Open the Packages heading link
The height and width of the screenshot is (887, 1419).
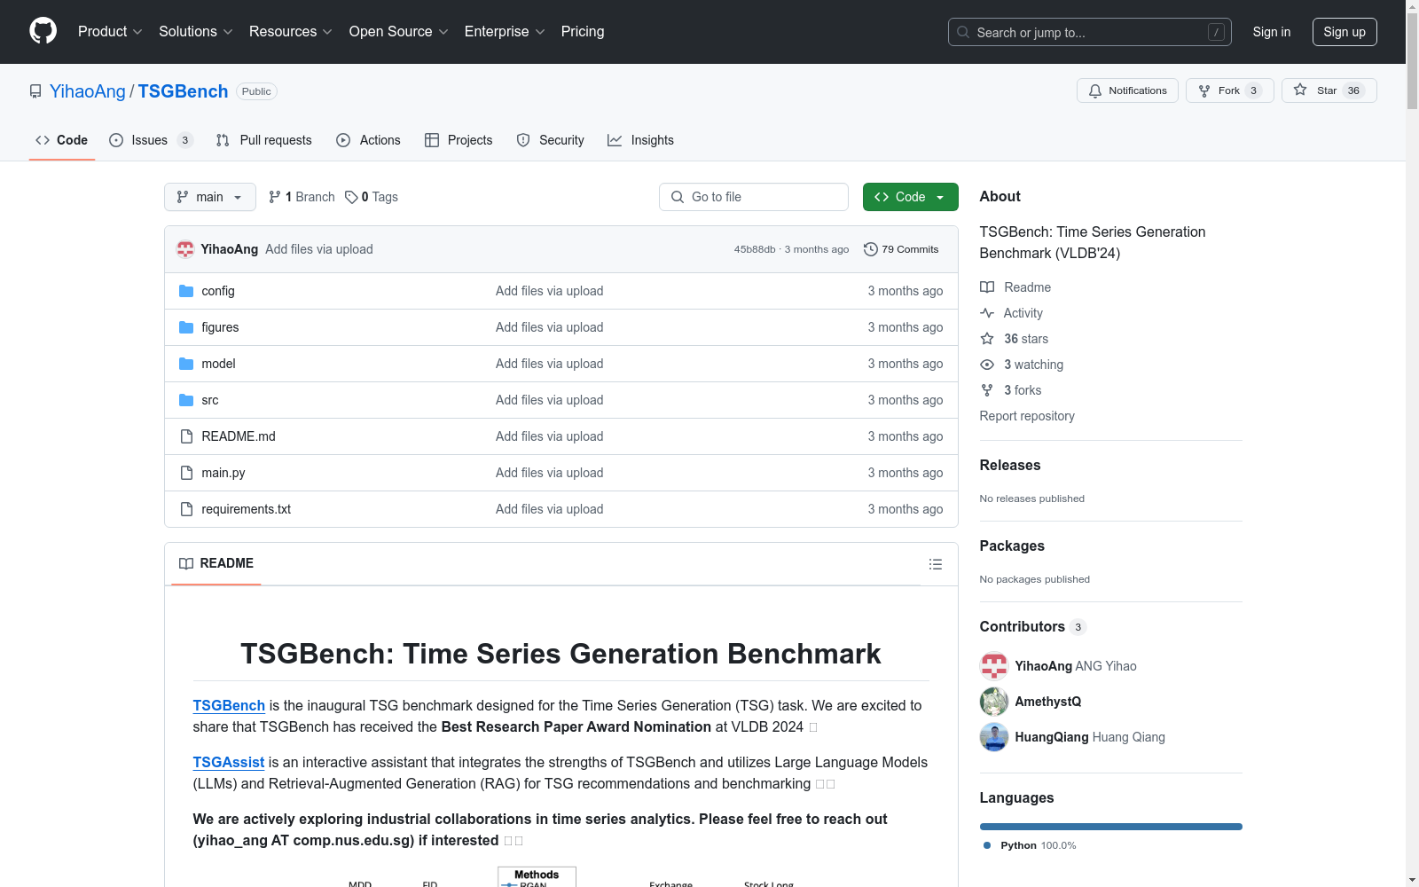(1012, 546)
